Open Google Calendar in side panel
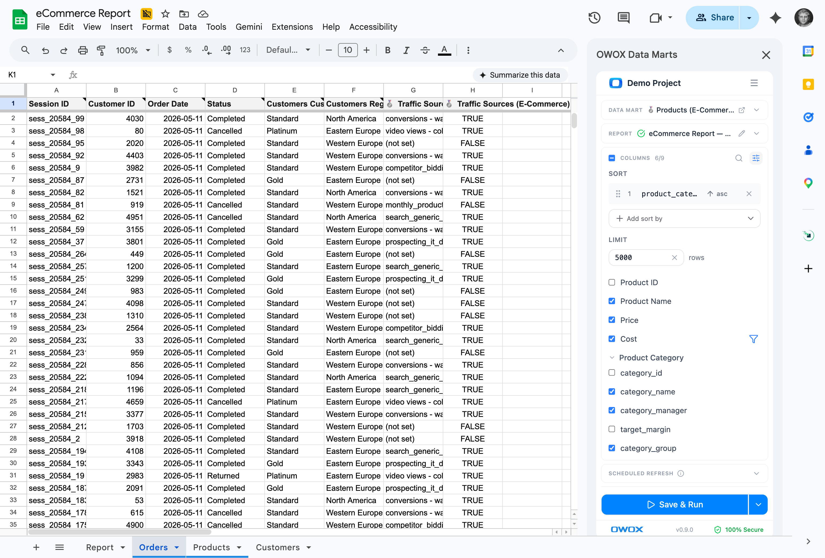This screenshot has height=558, width=825. tap(808, 51)
